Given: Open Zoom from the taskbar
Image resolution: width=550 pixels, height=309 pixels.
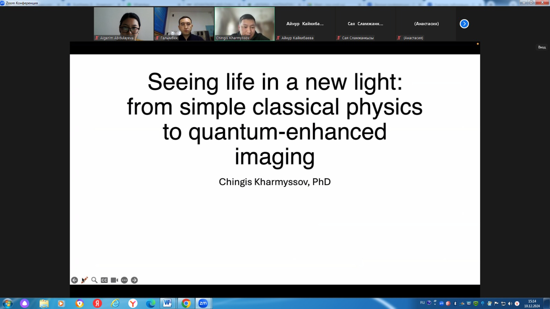Looking at the screenshot, I should [203, 303].
